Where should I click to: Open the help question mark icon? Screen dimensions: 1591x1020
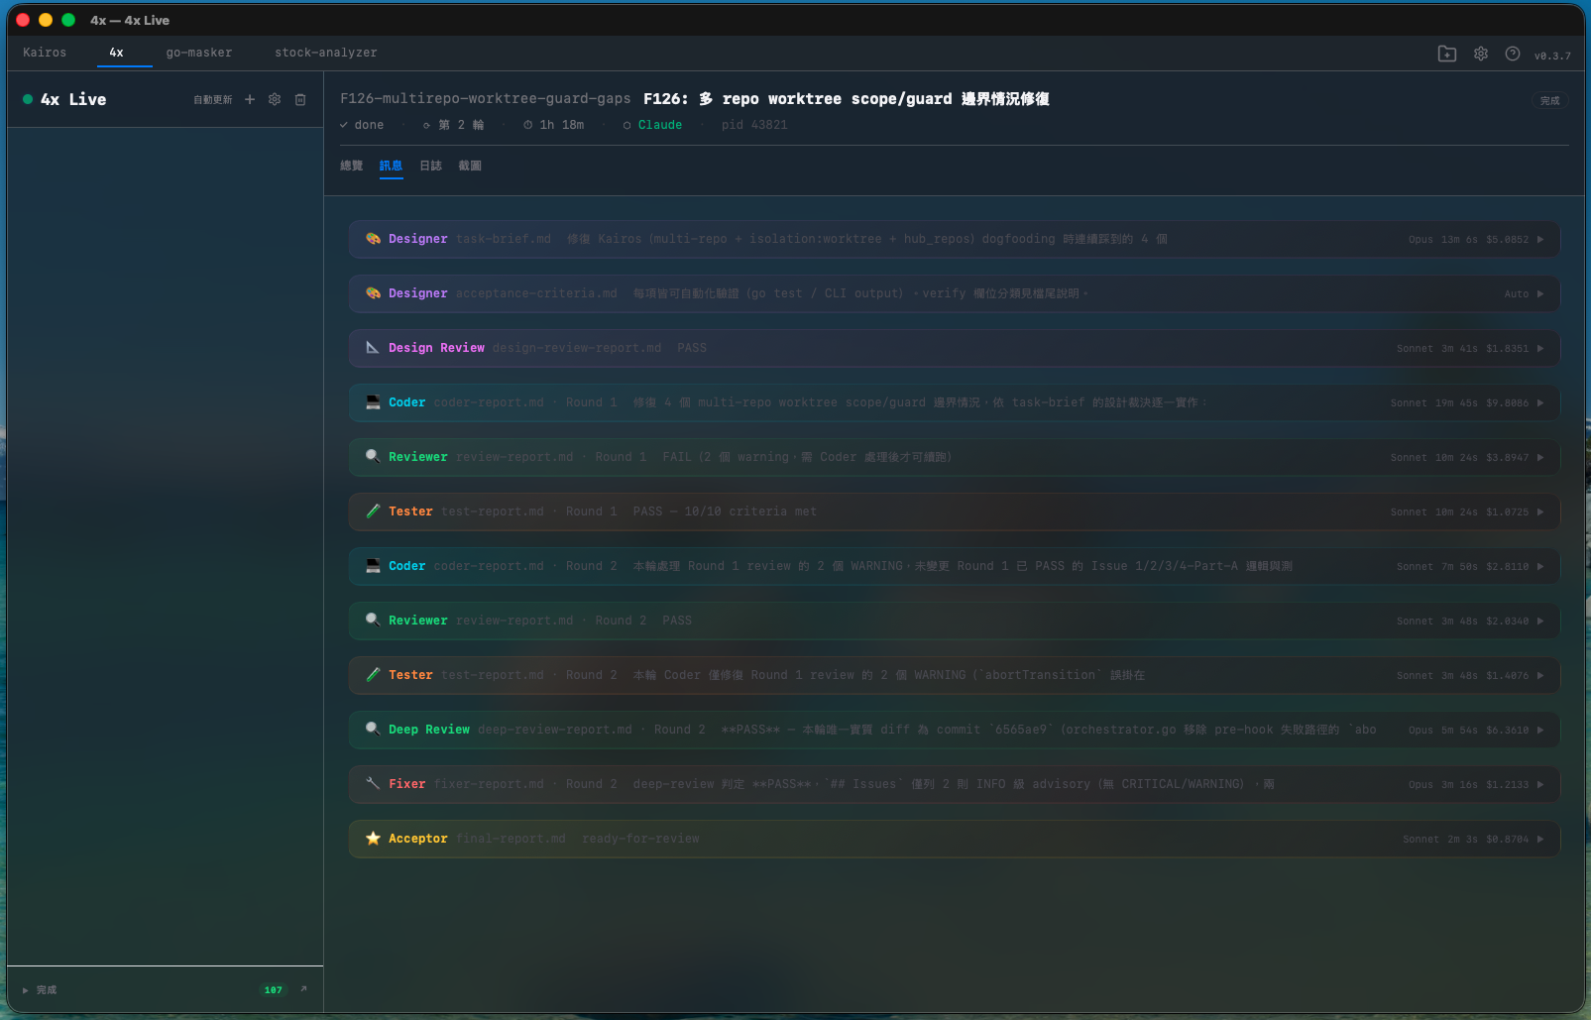(1513, 54)
